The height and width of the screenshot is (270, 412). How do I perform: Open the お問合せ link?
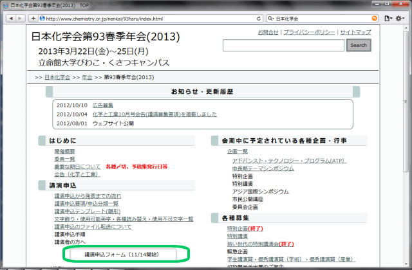coord(268,32)
